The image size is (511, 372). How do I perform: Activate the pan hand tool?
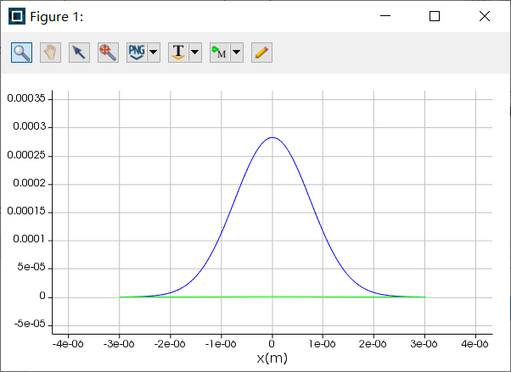(50, 52)
